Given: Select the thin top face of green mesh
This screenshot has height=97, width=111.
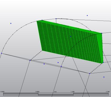Looking at the screenshot, I should (x=69, y=27).
